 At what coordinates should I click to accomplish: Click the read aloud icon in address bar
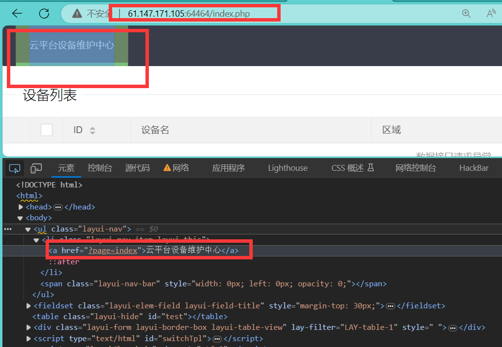tap(491, 13)
